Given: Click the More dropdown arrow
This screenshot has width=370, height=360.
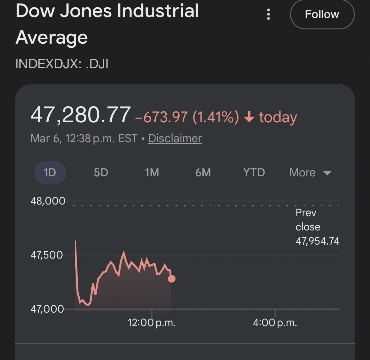Looking at the screenshot, I should [327, 173].
